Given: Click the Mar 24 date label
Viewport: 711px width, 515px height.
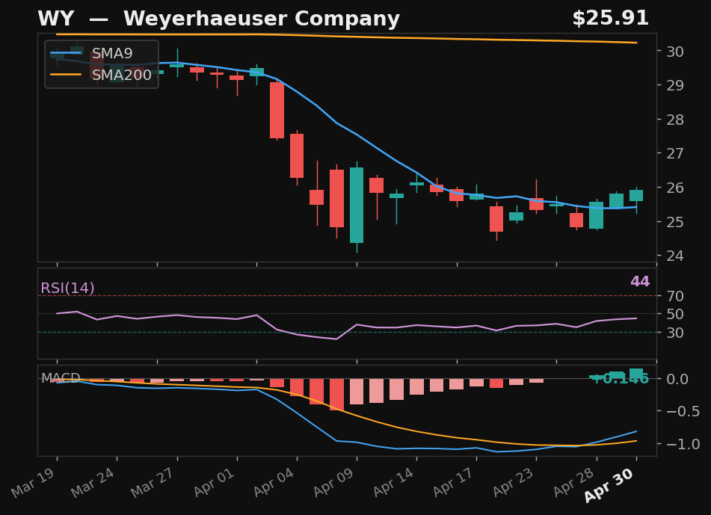Looking at the screenshot, I should coord(93,483).
